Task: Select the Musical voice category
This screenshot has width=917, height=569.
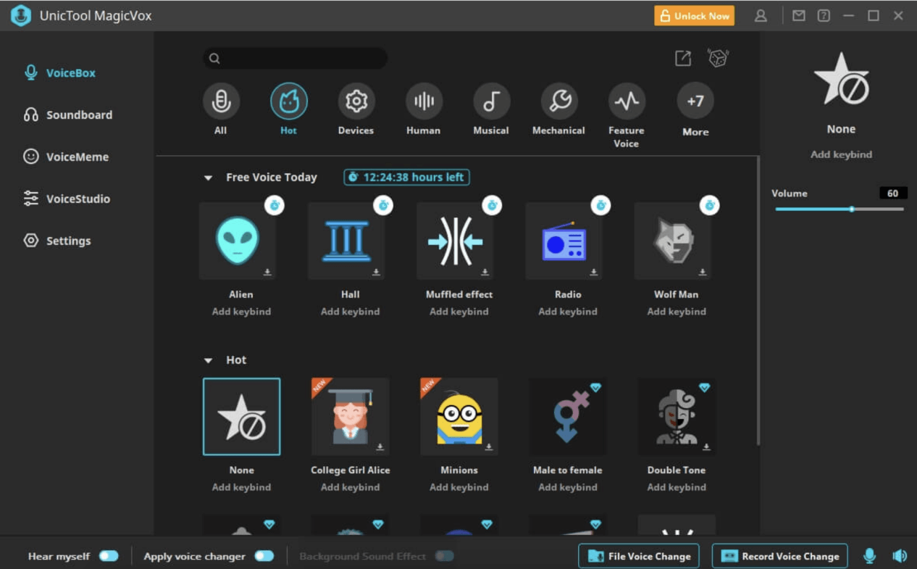Action: (x=490, y=101)
